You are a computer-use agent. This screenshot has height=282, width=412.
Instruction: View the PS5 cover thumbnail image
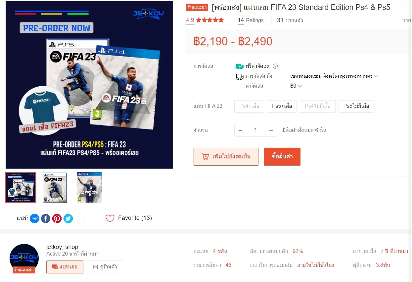point(55,187)
